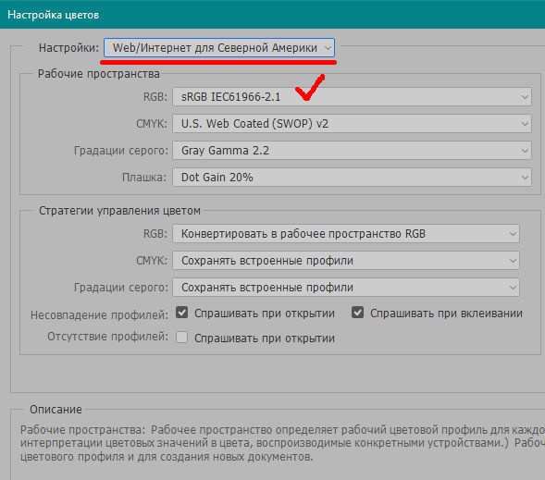Open the CMYK policy Сохранять встроенные профили dropdown

(x=346, y=261)
